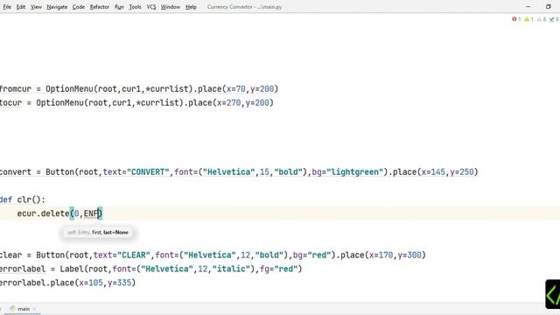Click 'tocur' variable name
Image resolution: width=560 pixels, height=315 pixels.
10,102
